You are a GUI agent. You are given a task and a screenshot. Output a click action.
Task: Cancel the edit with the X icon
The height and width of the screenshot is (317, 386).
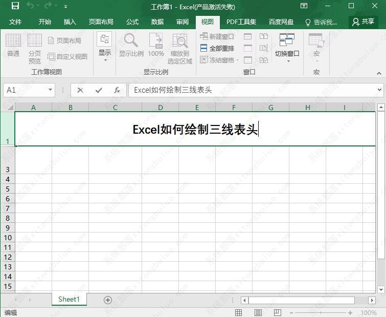pyautogui.click(x=80, y=90)
